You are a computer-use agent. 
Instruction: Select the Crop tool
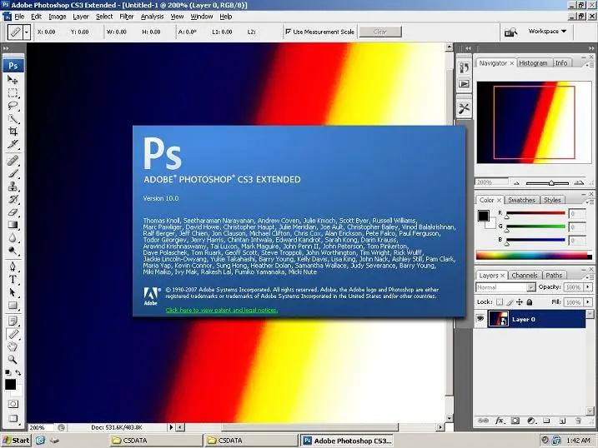(x=13, y=132)
